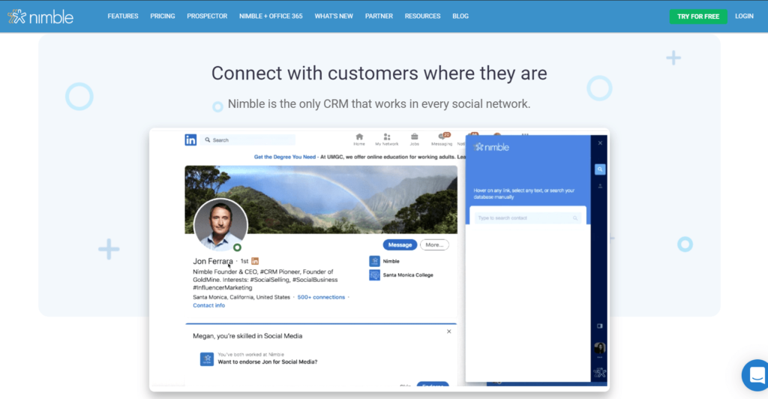Click the Get the Degree You Need ad link
The height and width of the screenshot is (399, 768).
click(284, 157)
